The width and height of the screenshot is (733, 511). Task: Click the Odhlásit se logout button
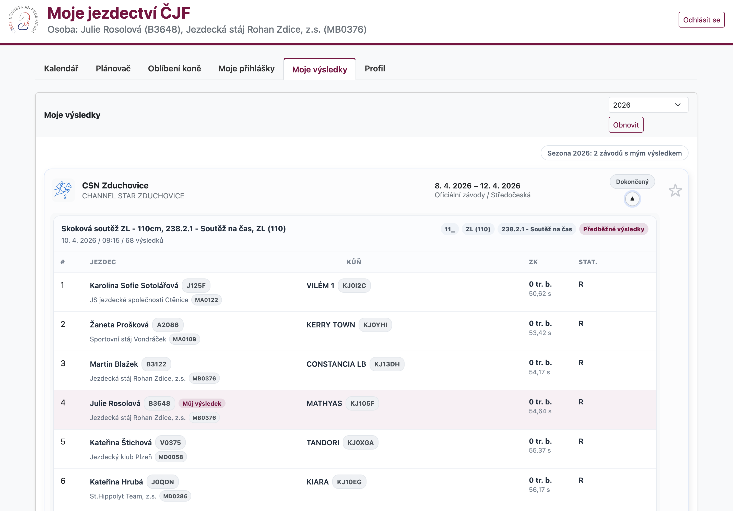[701, 20]
